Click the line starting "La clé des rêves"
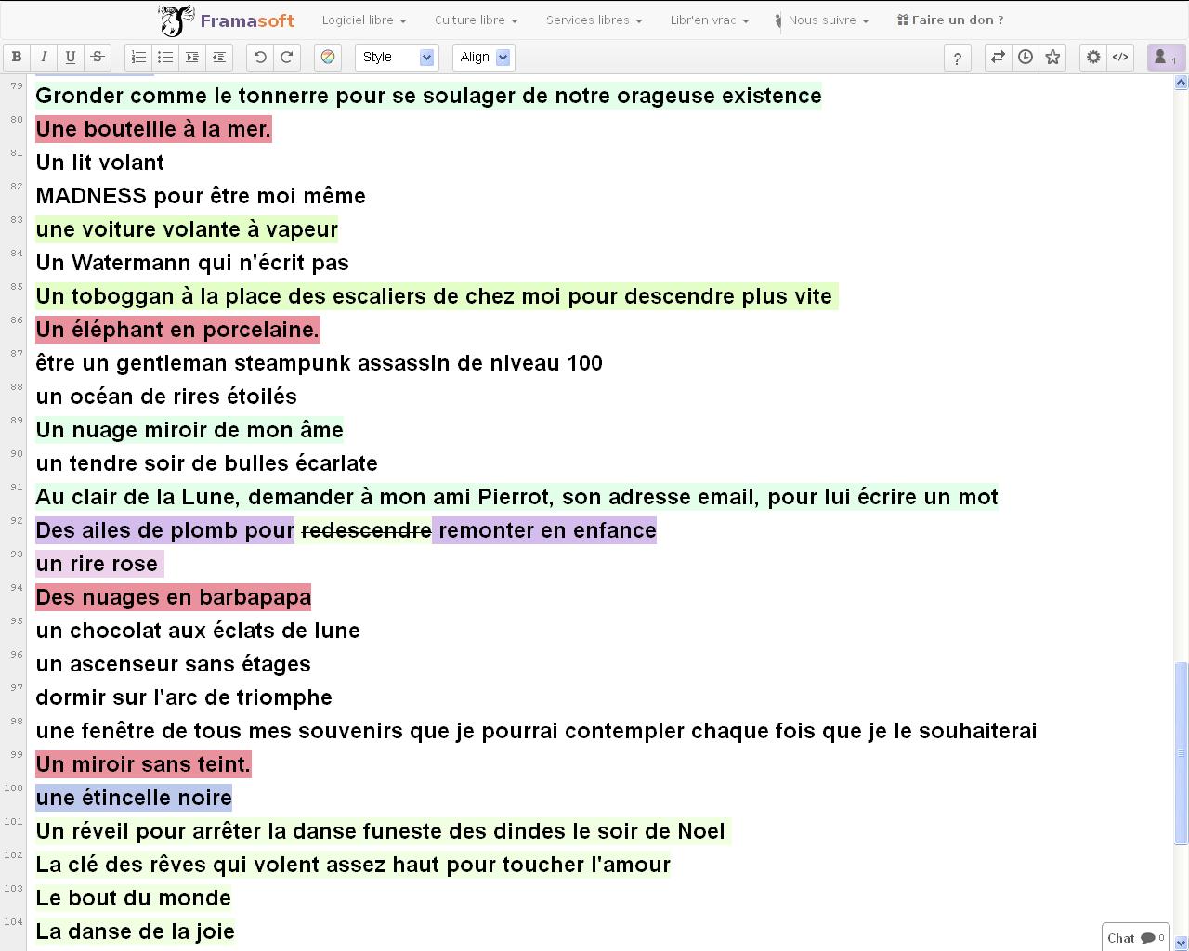This screenshot has height=951, width=1189. click(x=353, y=865)
